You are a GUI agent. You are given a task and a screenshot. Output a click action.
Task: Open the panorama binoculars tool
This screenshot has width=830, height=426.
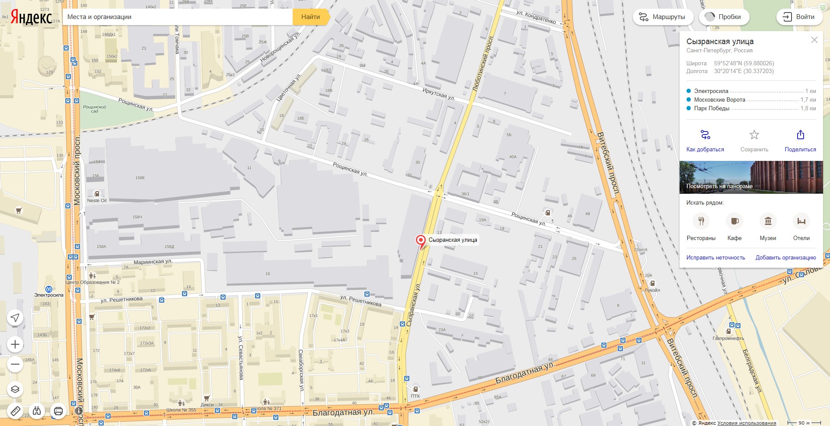[37, 411]
